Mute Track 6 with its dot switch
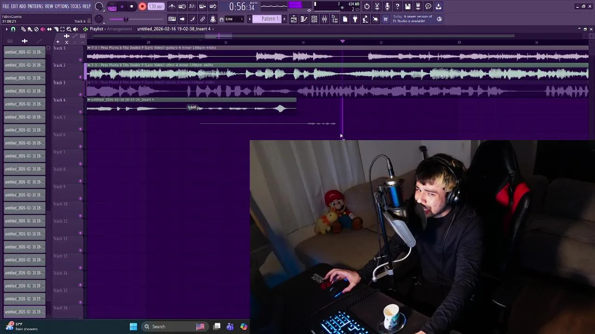Viewport: 595px width, 334px height. pos(80,146)
